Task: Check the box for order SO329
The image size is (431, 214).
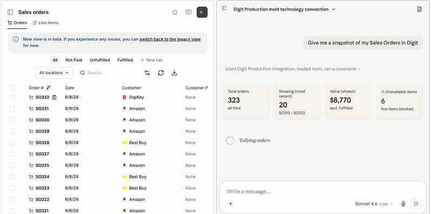Action: [12, 131]
